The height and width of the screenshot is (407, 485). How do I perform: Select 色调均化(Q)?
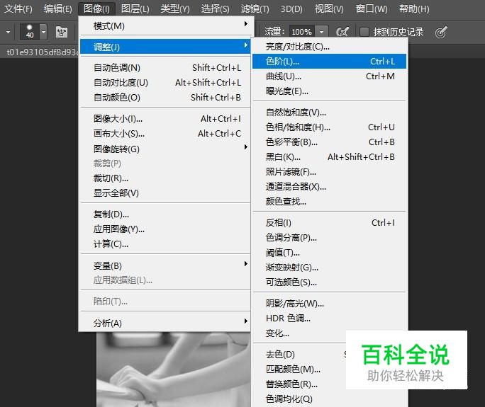point(329,399)
